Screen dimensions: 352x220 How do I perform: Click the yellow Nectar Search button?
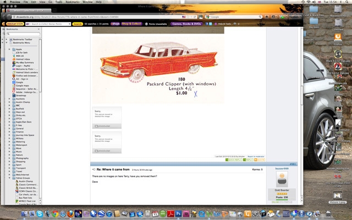78,24
